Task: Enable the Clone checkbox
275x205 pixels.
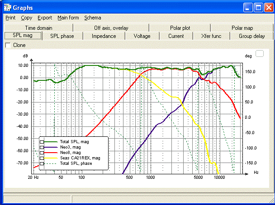Action: tap(8, 45)
